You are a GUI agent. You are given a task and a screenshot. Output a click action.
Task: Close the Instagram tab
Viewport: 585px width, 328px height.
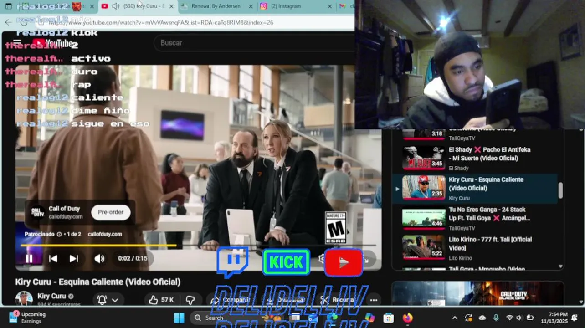tap(331, 6)
